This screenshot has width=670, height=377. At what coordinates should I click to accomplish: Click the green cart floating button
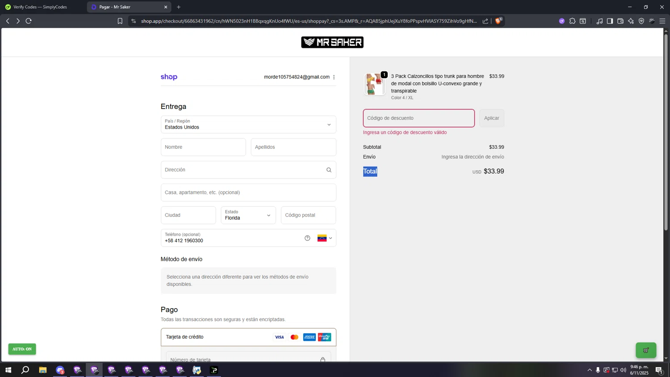646,350
